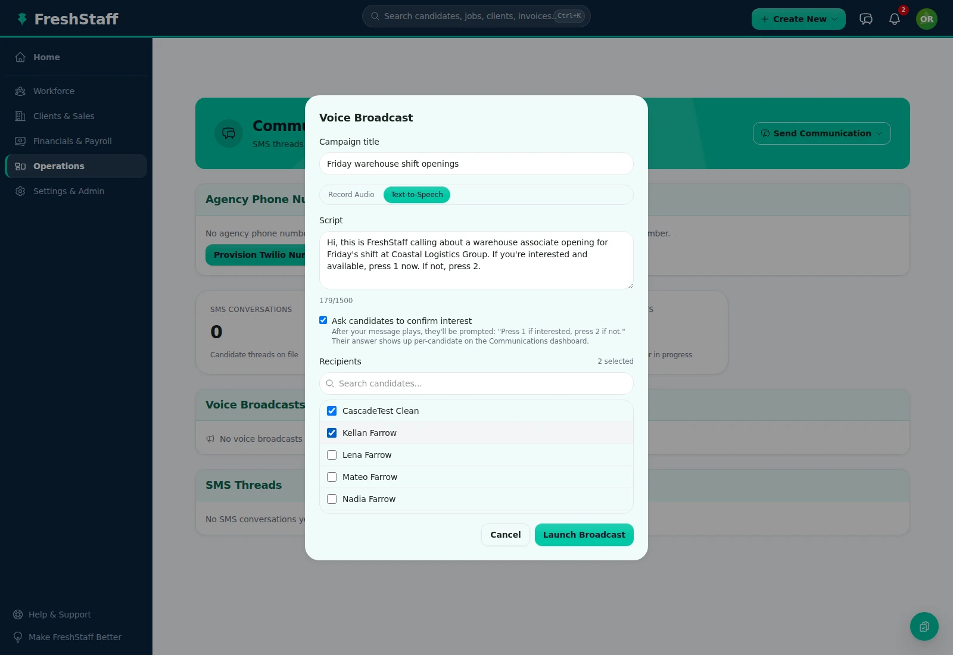Click the Help & Support lifebuoy icon
The image size is (953, 655).
tap(18, 615)
